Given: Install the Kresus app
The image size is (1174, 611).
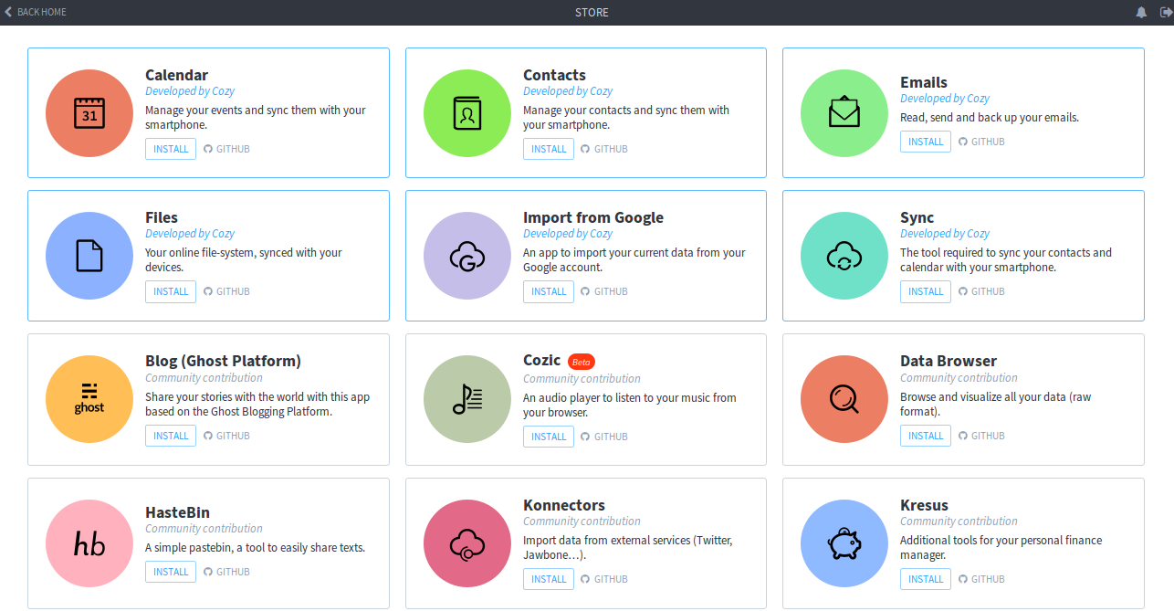Looking at the screenshot, I should point(926,579).
